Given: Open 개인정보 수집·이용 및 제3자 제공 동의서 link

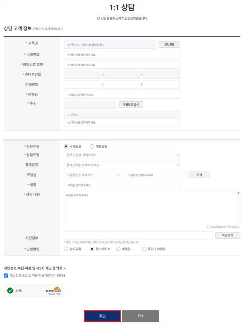Looking at the screenshot, I should [35, 268].
